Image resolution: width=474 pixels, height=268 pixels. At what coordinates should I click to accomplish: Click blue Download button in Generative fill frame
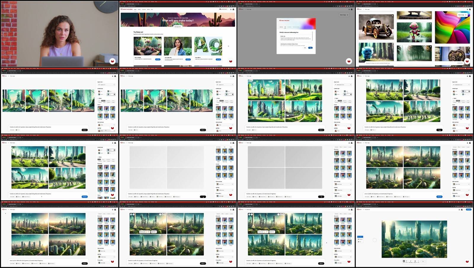pyautogui.click(x=469, y=209)
